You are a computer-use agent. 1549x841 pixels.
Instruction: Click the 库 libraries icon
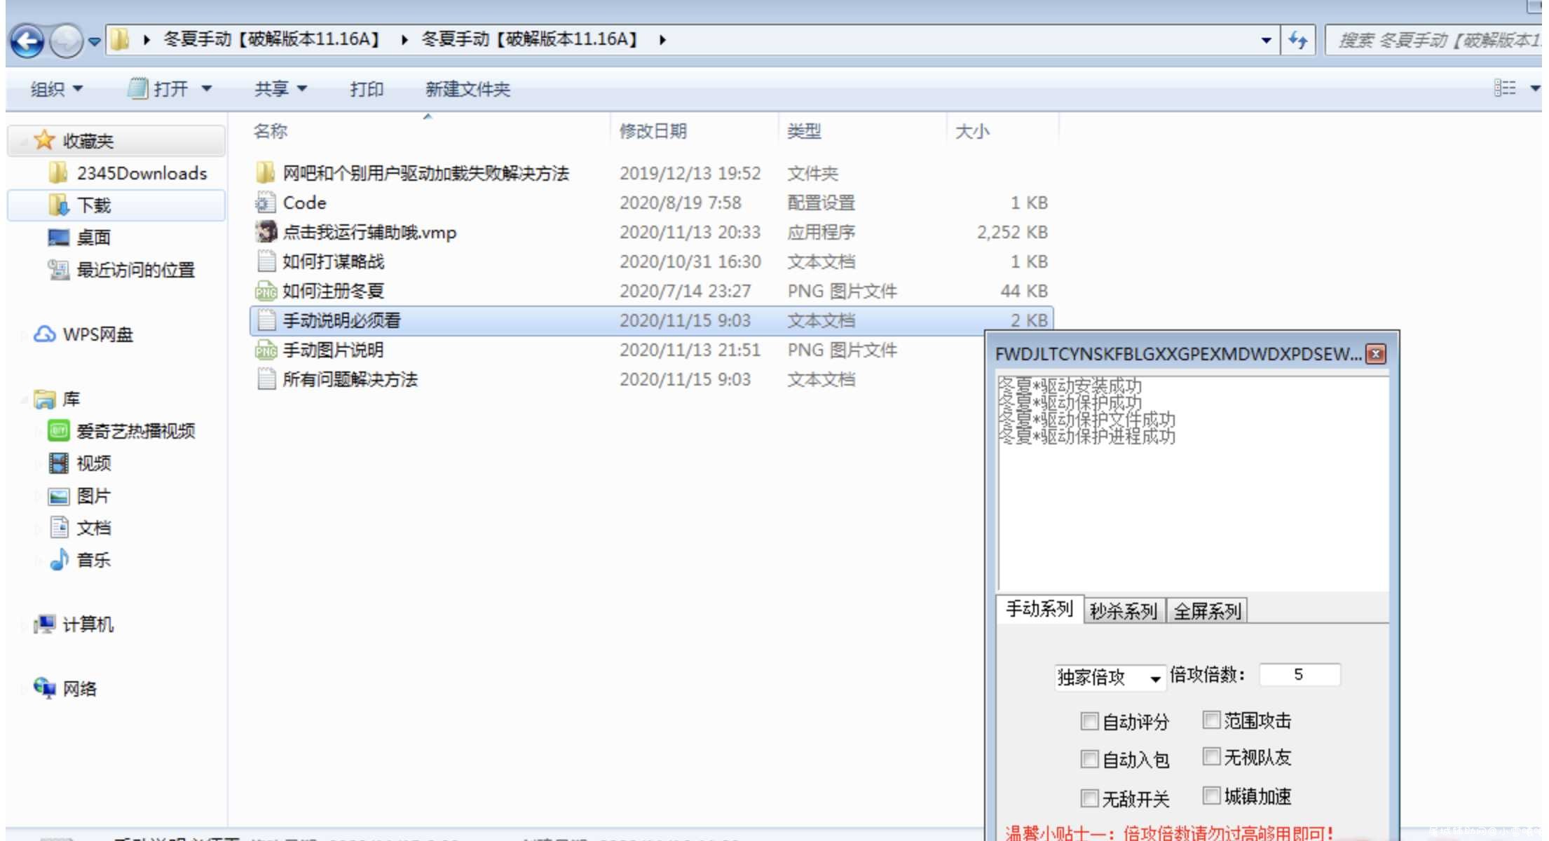click(44, 399)
